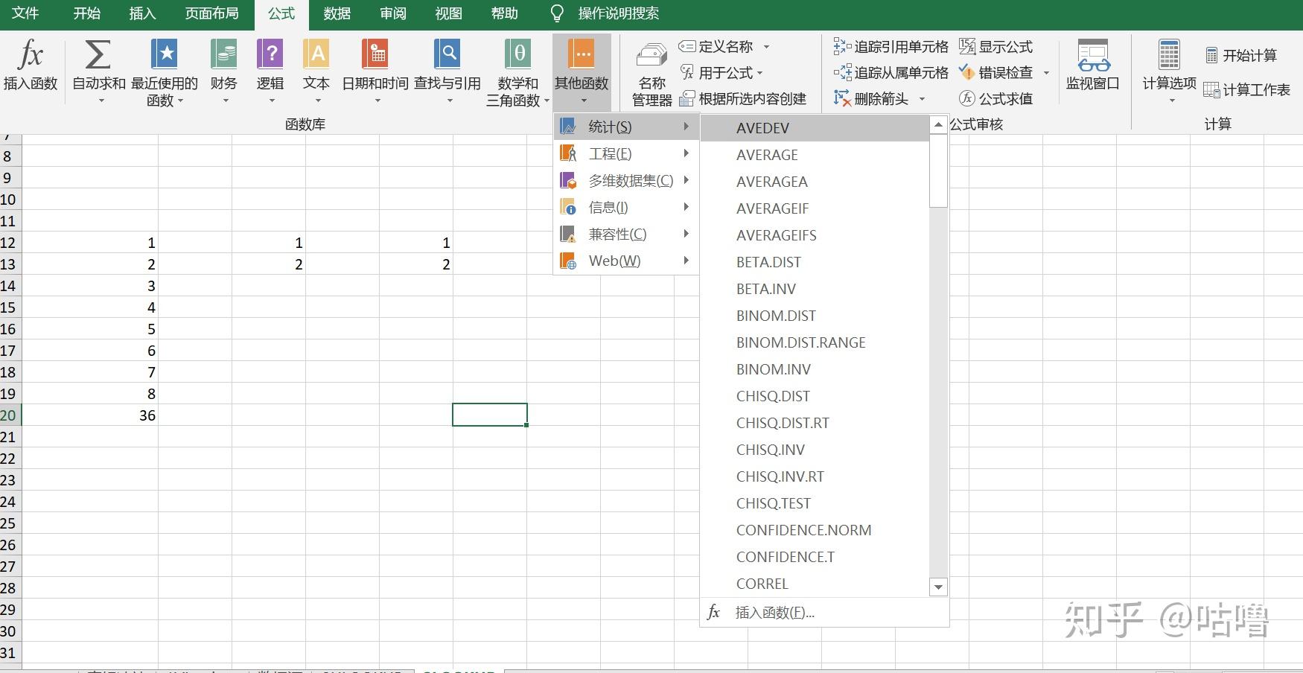The image size is (1303, 673).
Task: Select the Statistical (统计) menu item
Action: tap(625, 127)
